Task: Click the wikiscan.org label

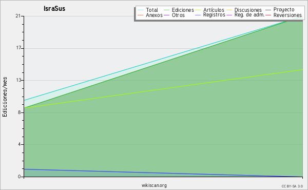Action: coord(154,185)
